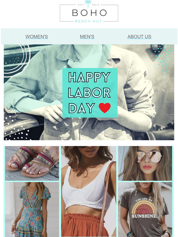View the You Are My Sunshine tee
This screenshot has height=237, width=178.
coord(145,209)
